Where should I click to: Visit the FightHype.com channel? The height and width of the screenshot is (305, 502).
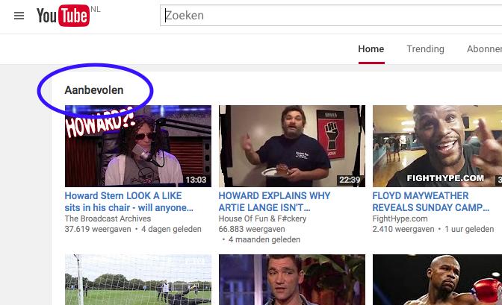tap(400, 218)
